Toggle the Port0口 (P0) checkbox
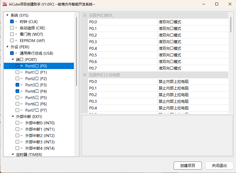This screenshot has width=236, height=173. coord(17,66)
